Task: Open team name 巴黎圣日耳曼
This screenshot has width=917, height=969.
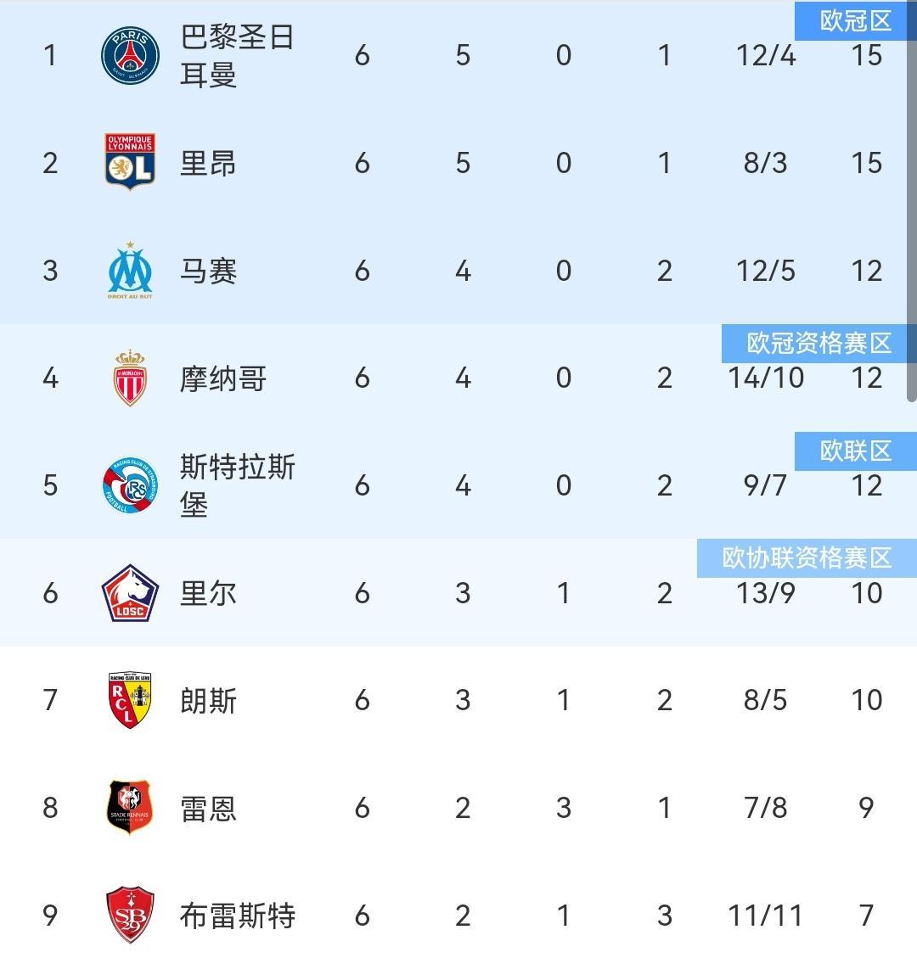Action: tap(237, 56)
